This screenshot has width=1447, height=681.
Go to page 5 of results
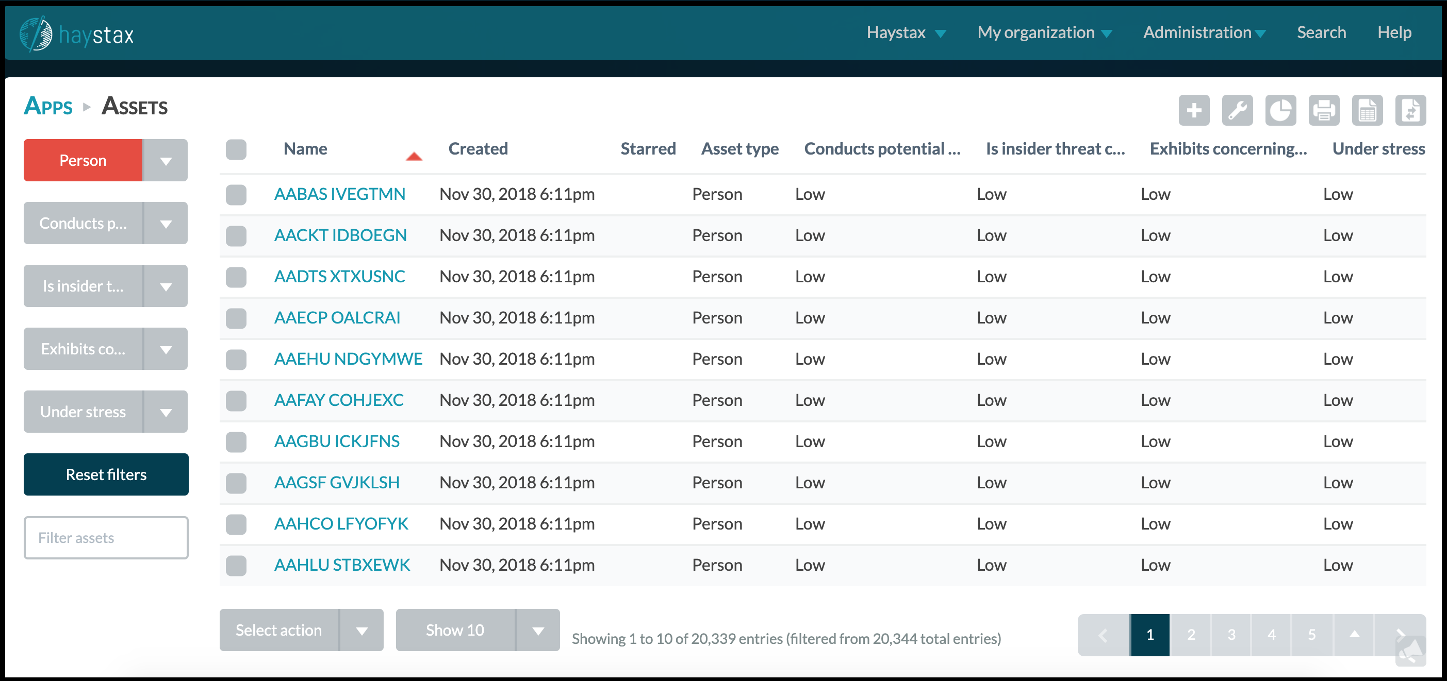click(1312, 635)
